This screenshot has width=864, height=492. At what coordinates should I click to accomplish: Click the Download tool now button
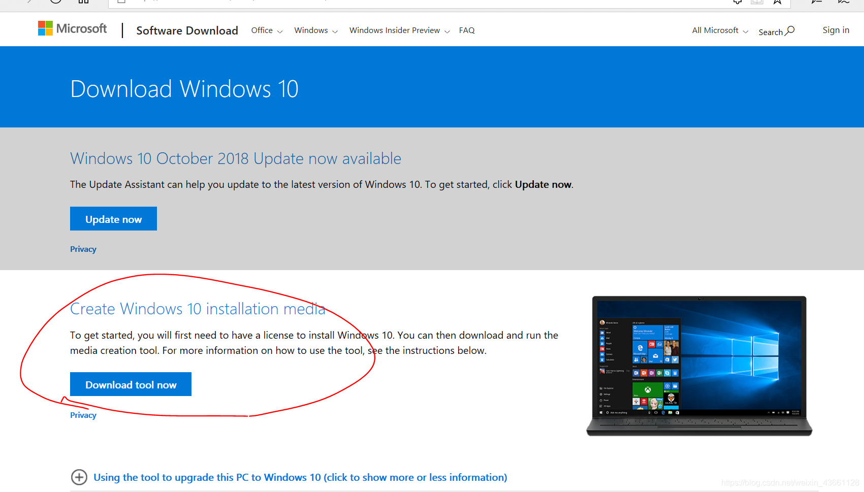(x=131, y=384)
